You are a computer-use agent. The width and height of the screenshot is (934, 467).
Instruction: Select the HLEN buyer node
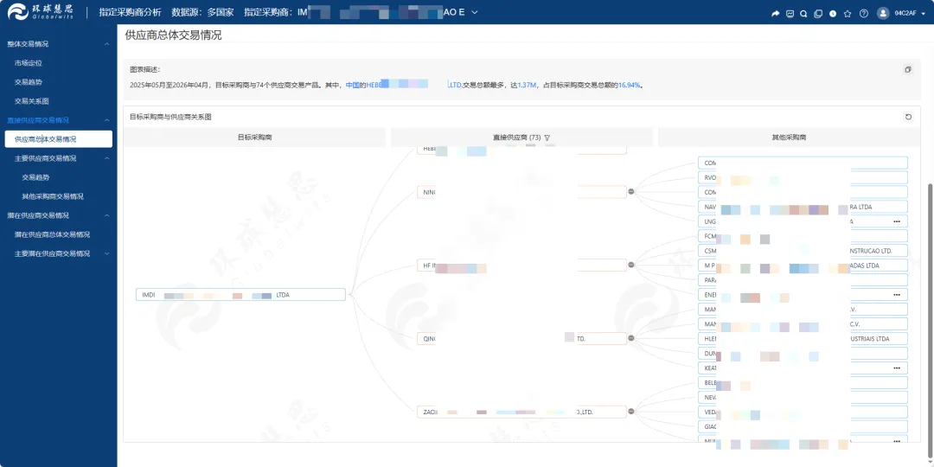pos(803,338)
